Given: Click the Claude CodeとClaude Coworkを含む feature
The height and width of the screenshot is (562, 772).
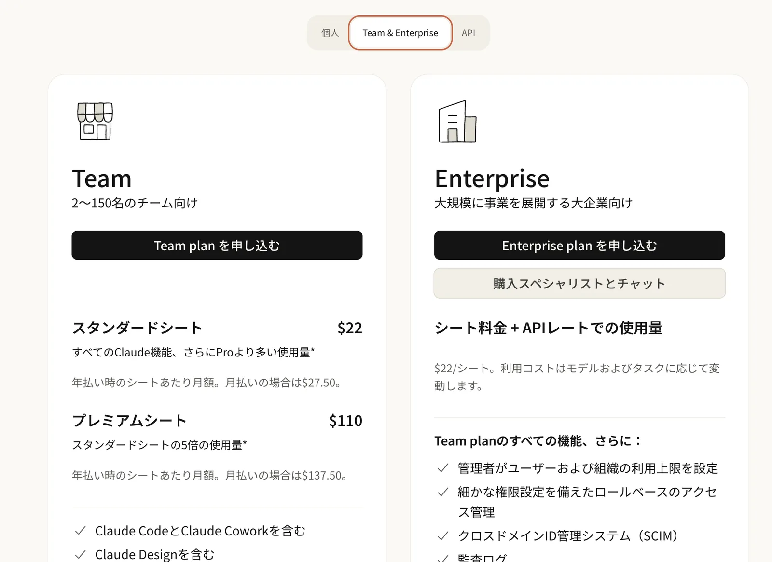Looking at the screenshot, I should 200,531.
